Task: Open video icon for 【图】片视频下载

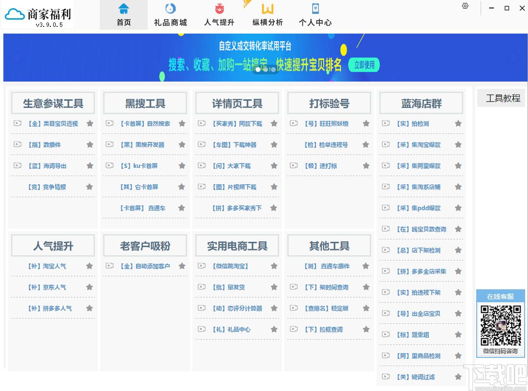Action: (202, 187)
